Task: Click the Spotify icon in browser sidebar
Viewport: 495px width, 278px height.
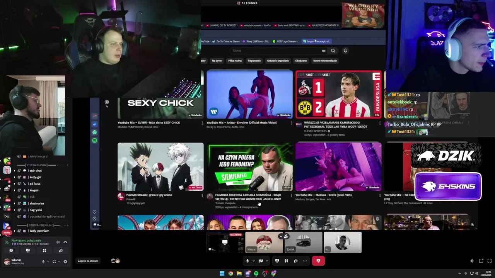Action: [x=95, y=141]
